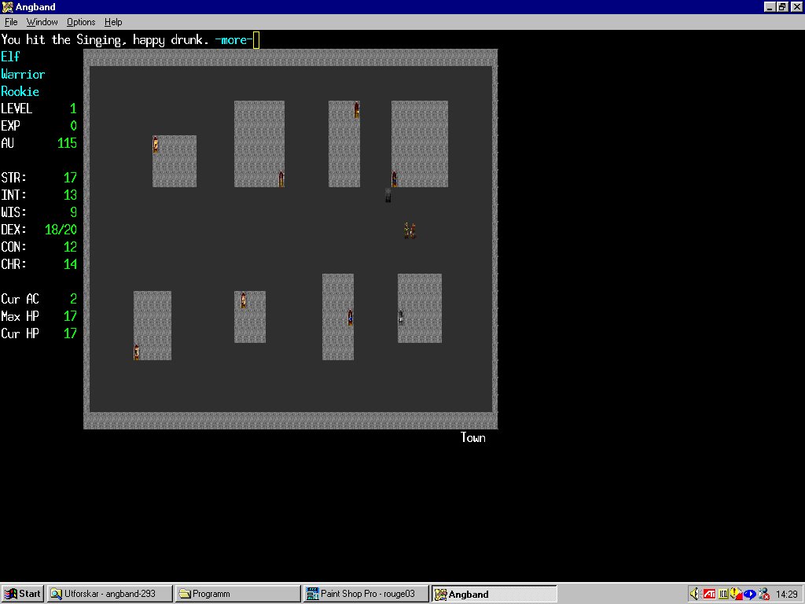Screen dimensions: 805x604
Task: Click the Angband icon in the title bar
Action: pyautogui.click(x=7, y=6)
